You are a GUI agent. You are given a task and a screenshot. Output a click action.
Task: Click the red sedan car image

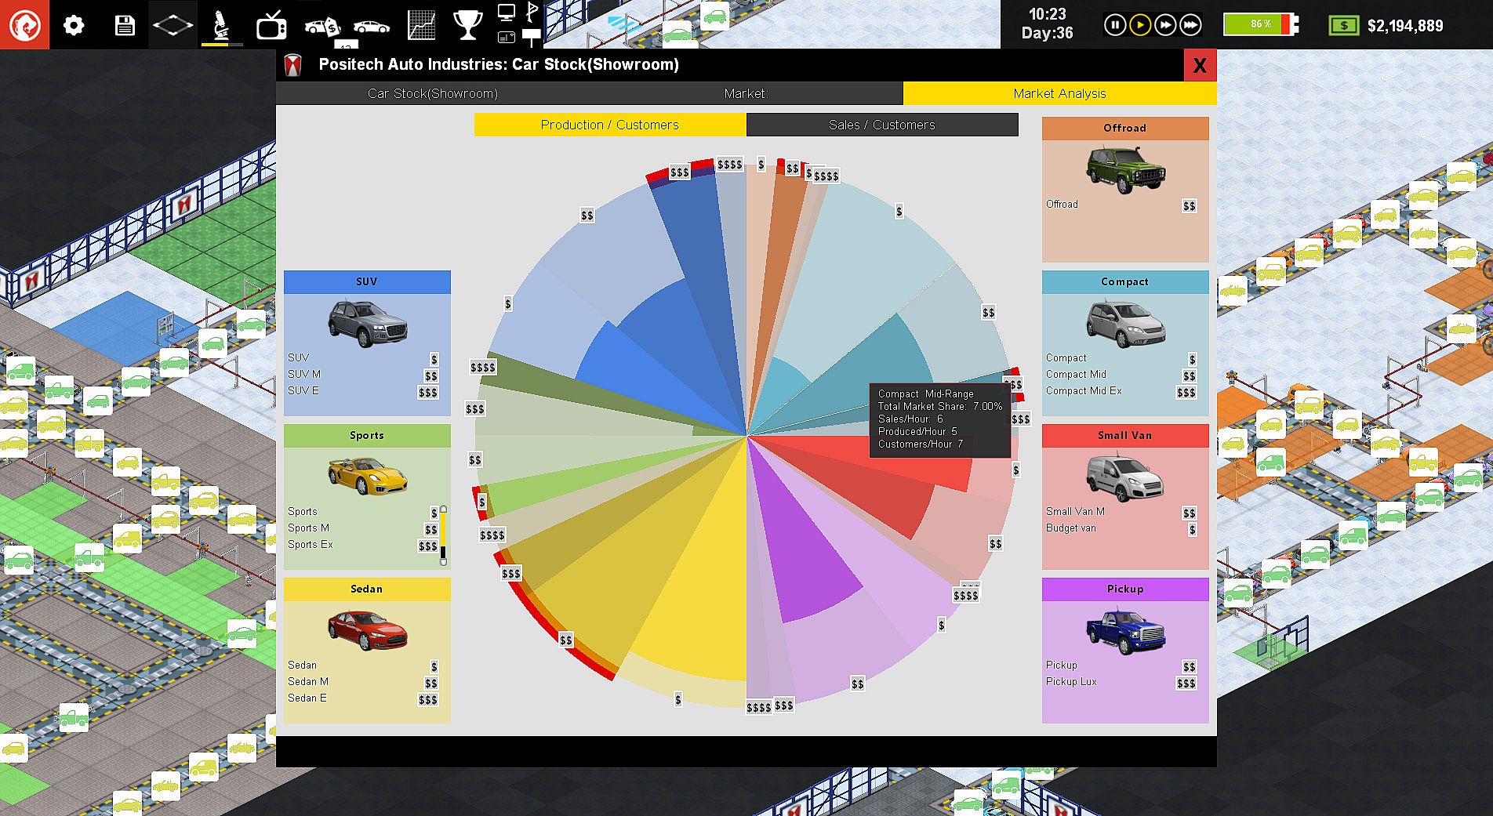coord(367,630)
